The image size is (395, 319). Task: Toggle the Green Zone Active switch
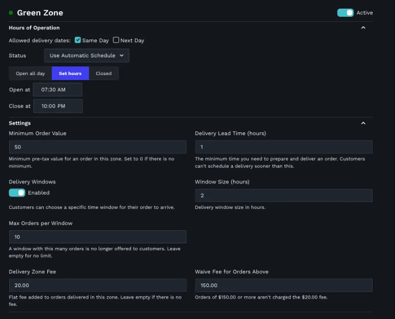pos(345,13)
